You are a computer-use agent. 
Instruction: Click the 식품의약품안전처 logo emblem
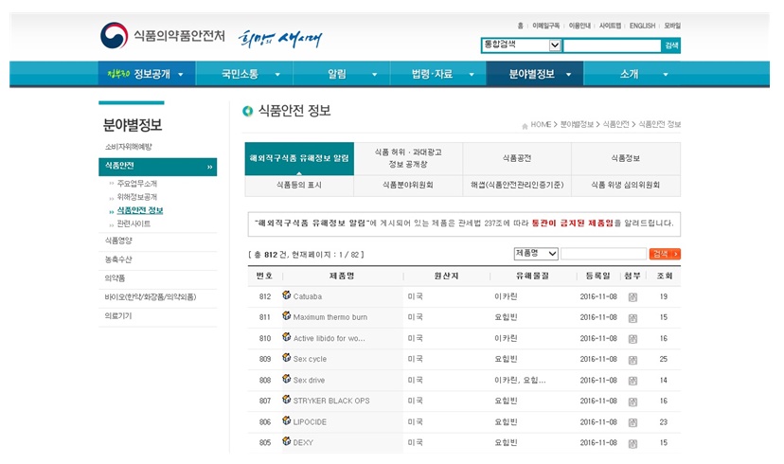tap(114, 36)
